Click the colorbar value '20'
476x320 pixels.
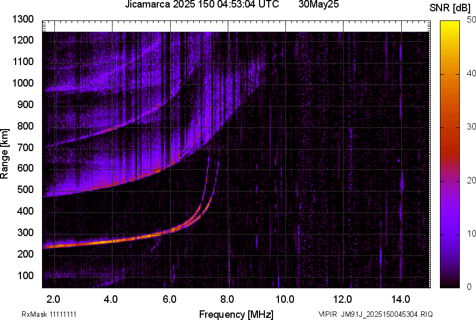point(471,180)
